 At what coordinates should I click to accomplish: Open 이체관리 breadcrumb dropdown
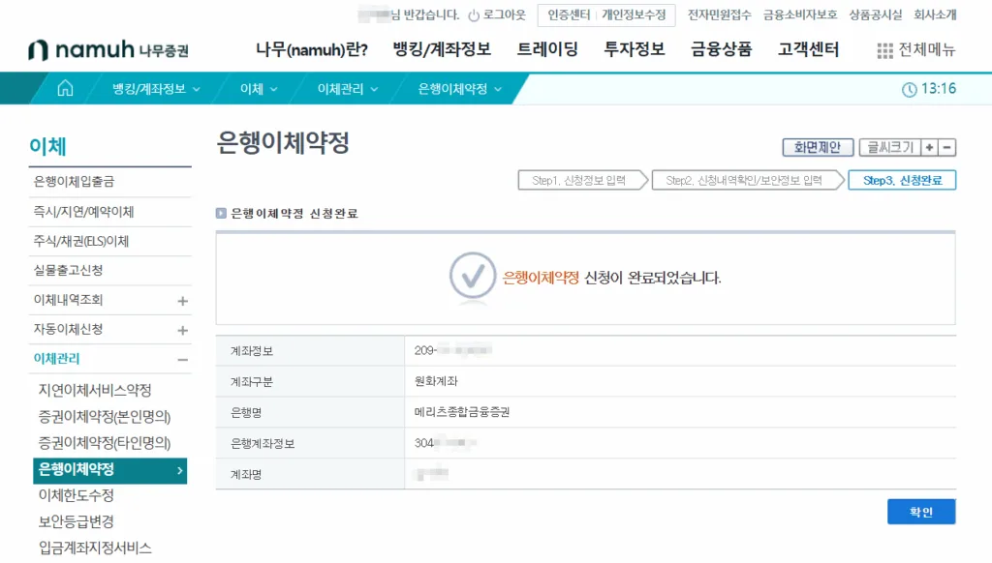pos(348,89)
